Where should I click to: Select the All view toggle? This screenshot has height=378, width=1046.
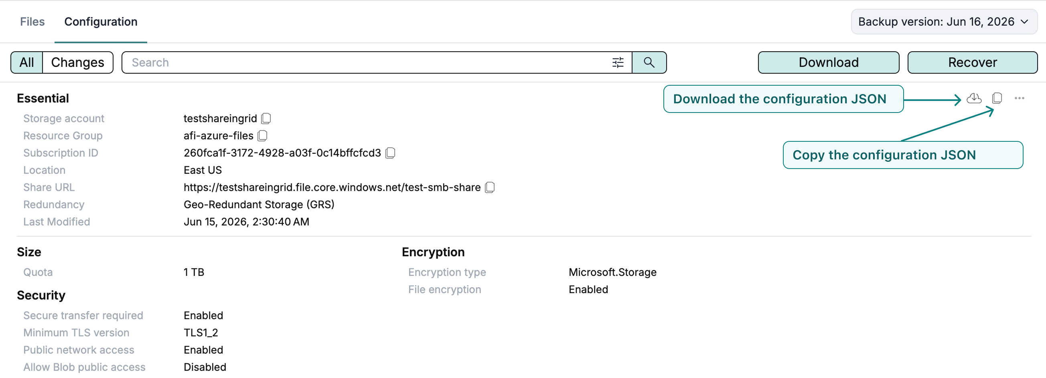27,62
